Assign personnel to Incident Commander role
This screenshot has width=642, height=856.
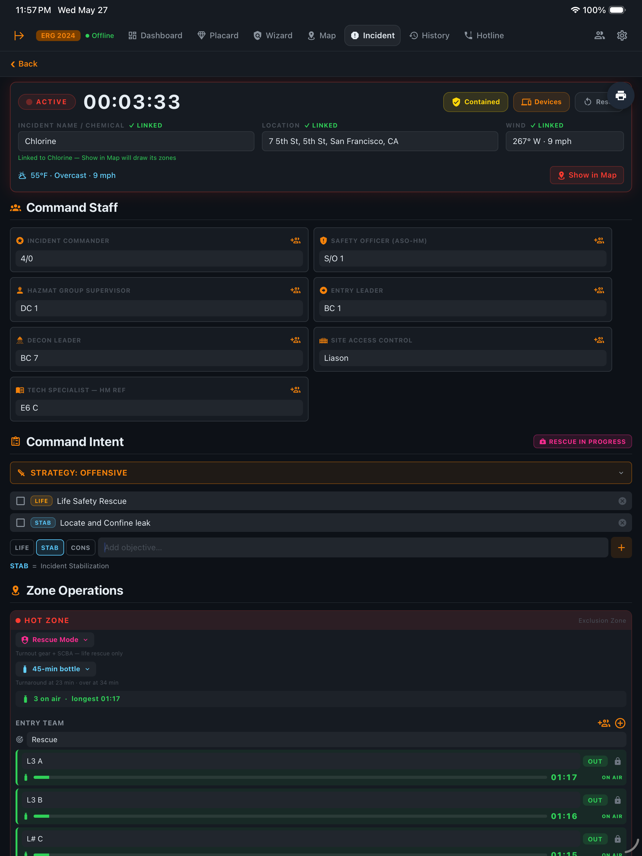(295, 241)
